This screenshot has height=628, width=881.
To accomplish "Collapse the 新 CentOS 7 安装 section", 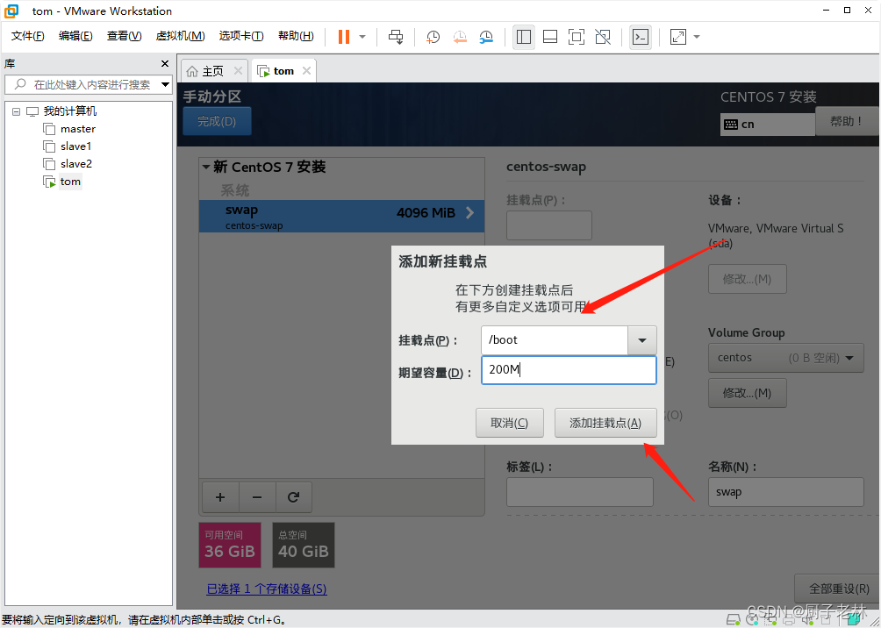I will point(206,167).
